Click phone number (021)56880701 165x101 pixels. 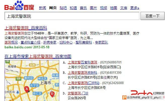tap(111, 62)
